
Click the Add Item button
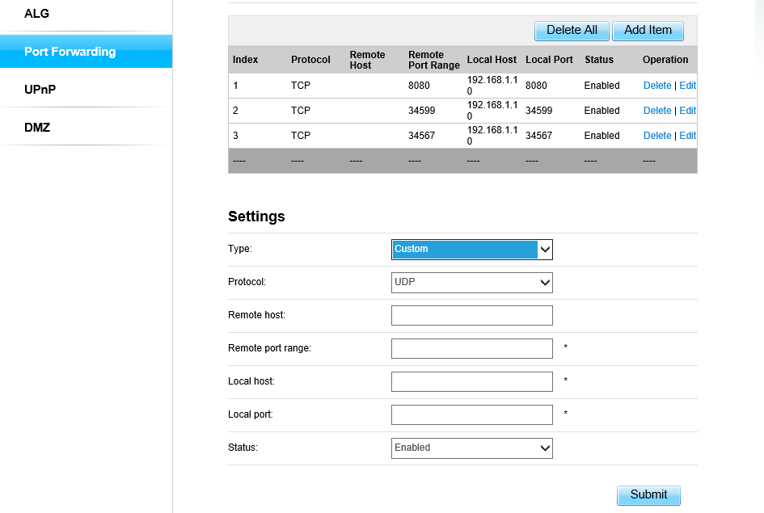(x=648, y=30)
